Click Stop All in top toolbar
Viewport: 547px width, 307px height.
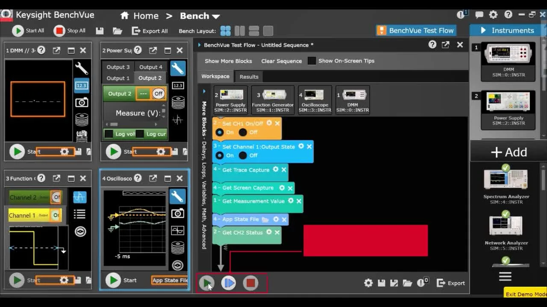point(70,31)
